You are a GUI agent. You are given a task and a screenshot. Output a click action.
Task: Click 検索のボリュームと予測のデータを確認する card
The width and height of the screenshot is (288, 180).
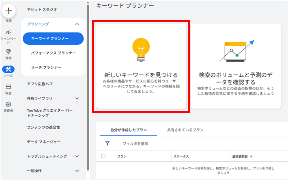(236, 66)
